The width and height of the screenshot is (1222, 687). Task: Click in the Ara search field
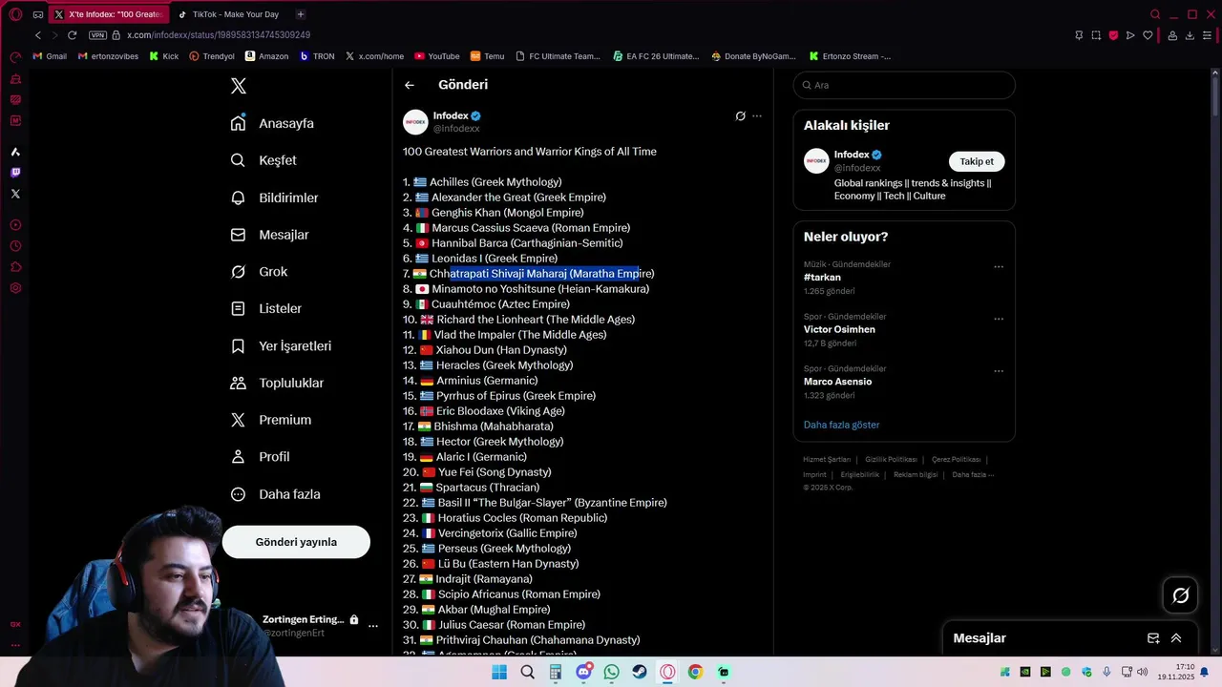click(904, 85)
